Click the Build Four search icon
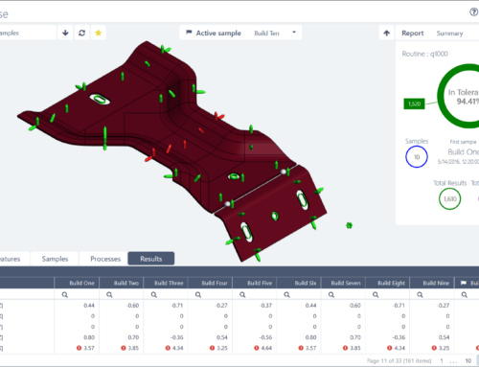479x367 pixels. 198,295
